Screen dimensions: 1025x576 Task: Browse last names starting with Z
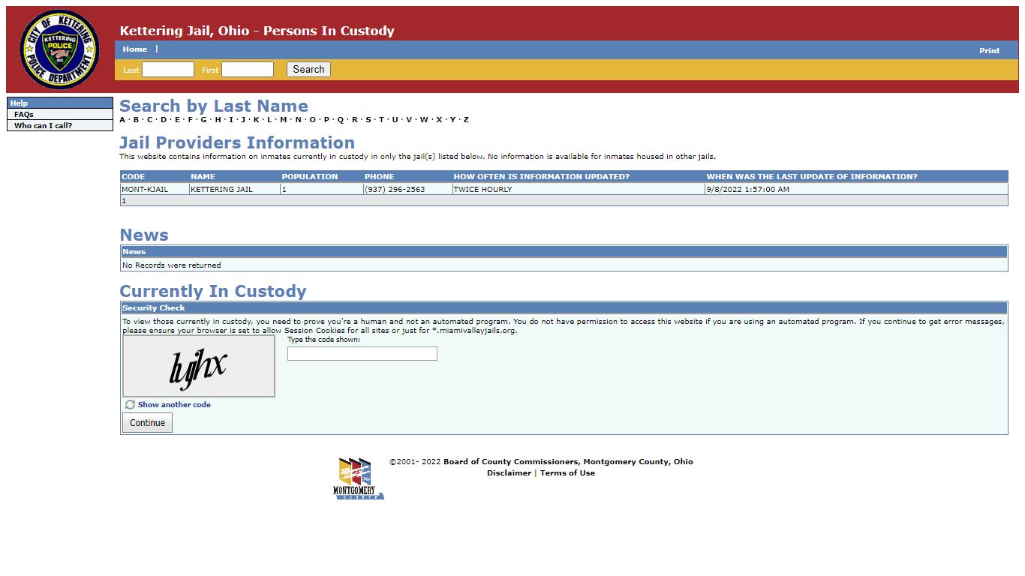click(x=466, y=120)
